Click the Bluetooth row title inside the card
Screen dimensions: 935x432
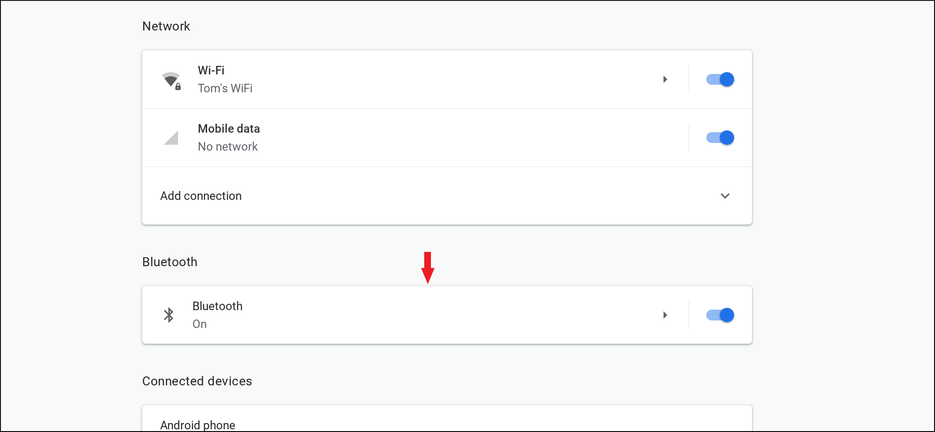[217, 306]
